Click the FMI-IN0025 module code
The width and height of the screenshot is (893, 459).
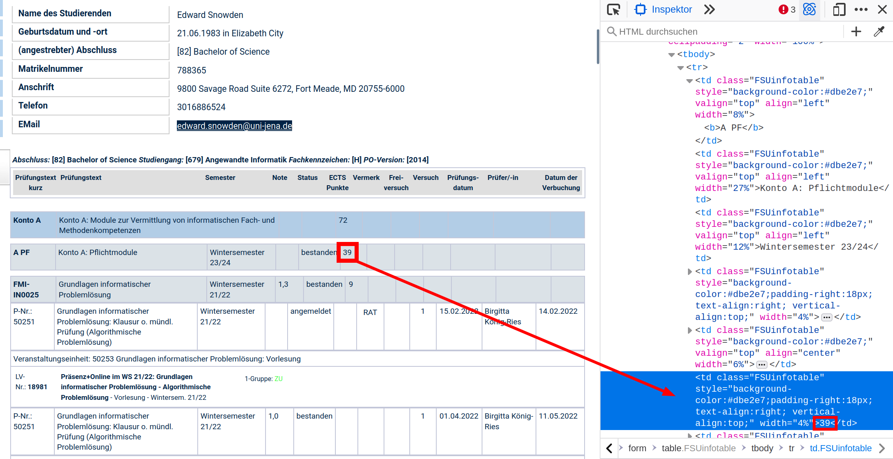pyautogui.click(x=26, y=290)
